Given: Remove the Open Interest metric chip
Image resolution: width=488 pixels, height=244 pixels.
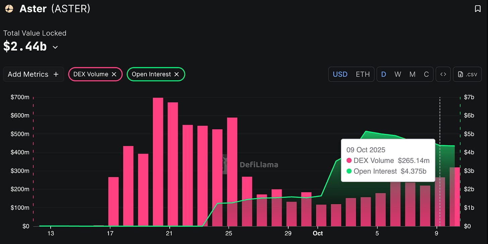Looking at the screenshot, I should click(177, 74).
